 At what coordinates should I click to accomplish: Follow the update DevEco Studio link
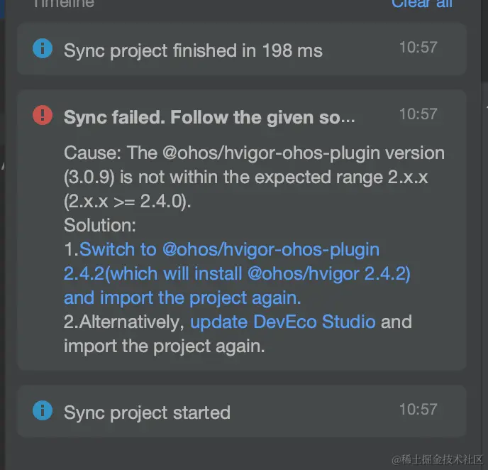click(x=283, y=322)
